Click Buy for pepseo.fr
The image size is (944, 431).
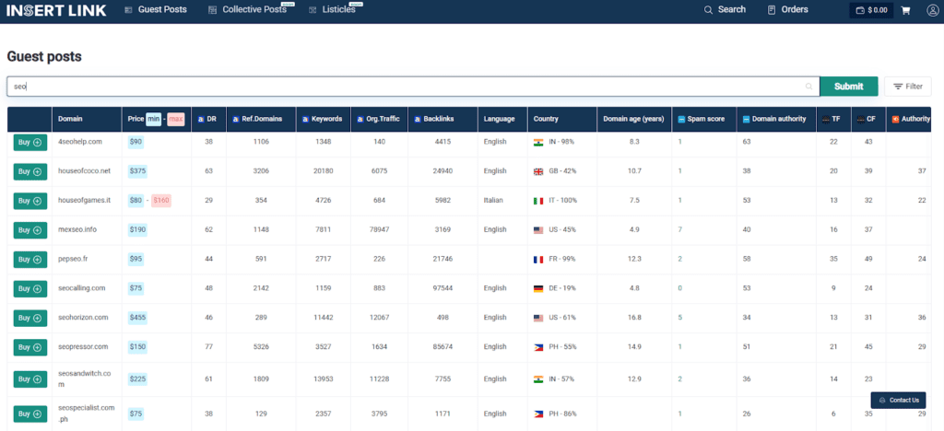(30, 260)
